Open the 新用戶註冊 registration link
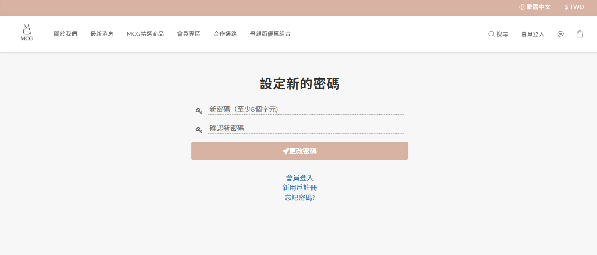The height and width of the screenshot is (255, 597). click(299, 187)
